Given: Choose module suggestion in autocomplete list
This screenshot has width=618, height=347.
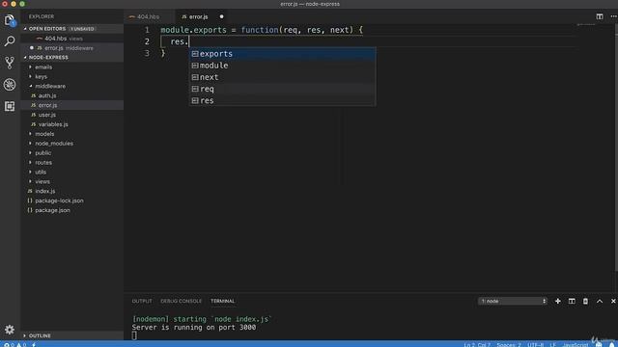Looking at the screenshot, I should [282, 66].
